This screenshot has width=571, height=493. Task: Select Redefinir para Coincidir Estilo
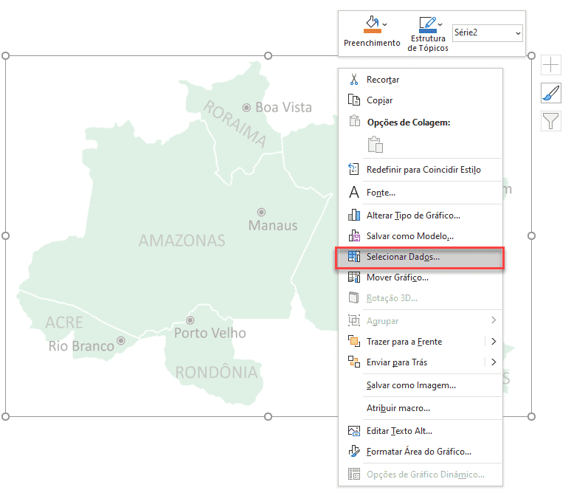[x=421, y=169]
